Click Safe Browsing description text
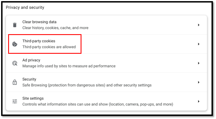 (87, 85)
